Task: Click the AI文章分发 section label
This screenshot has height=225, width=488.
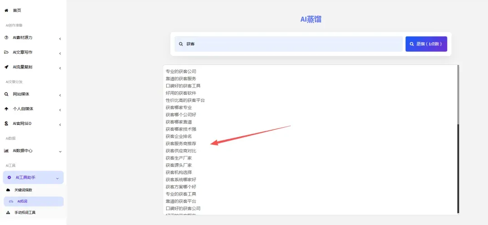Action: pos(14,82)
